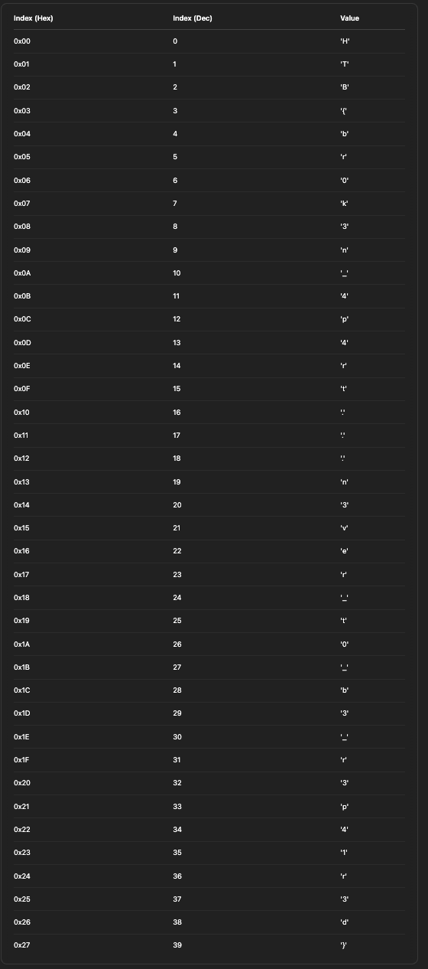Click the Index (Dec) column header
This screenshot has width=428, height=969.
193,18
